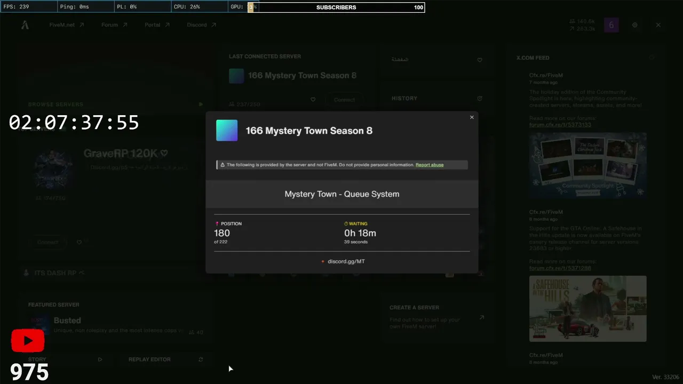The height and width of the screenshot is (384, 683).
Task: Click the warning triangle icon in the notice bar
Action: [223, 165]
